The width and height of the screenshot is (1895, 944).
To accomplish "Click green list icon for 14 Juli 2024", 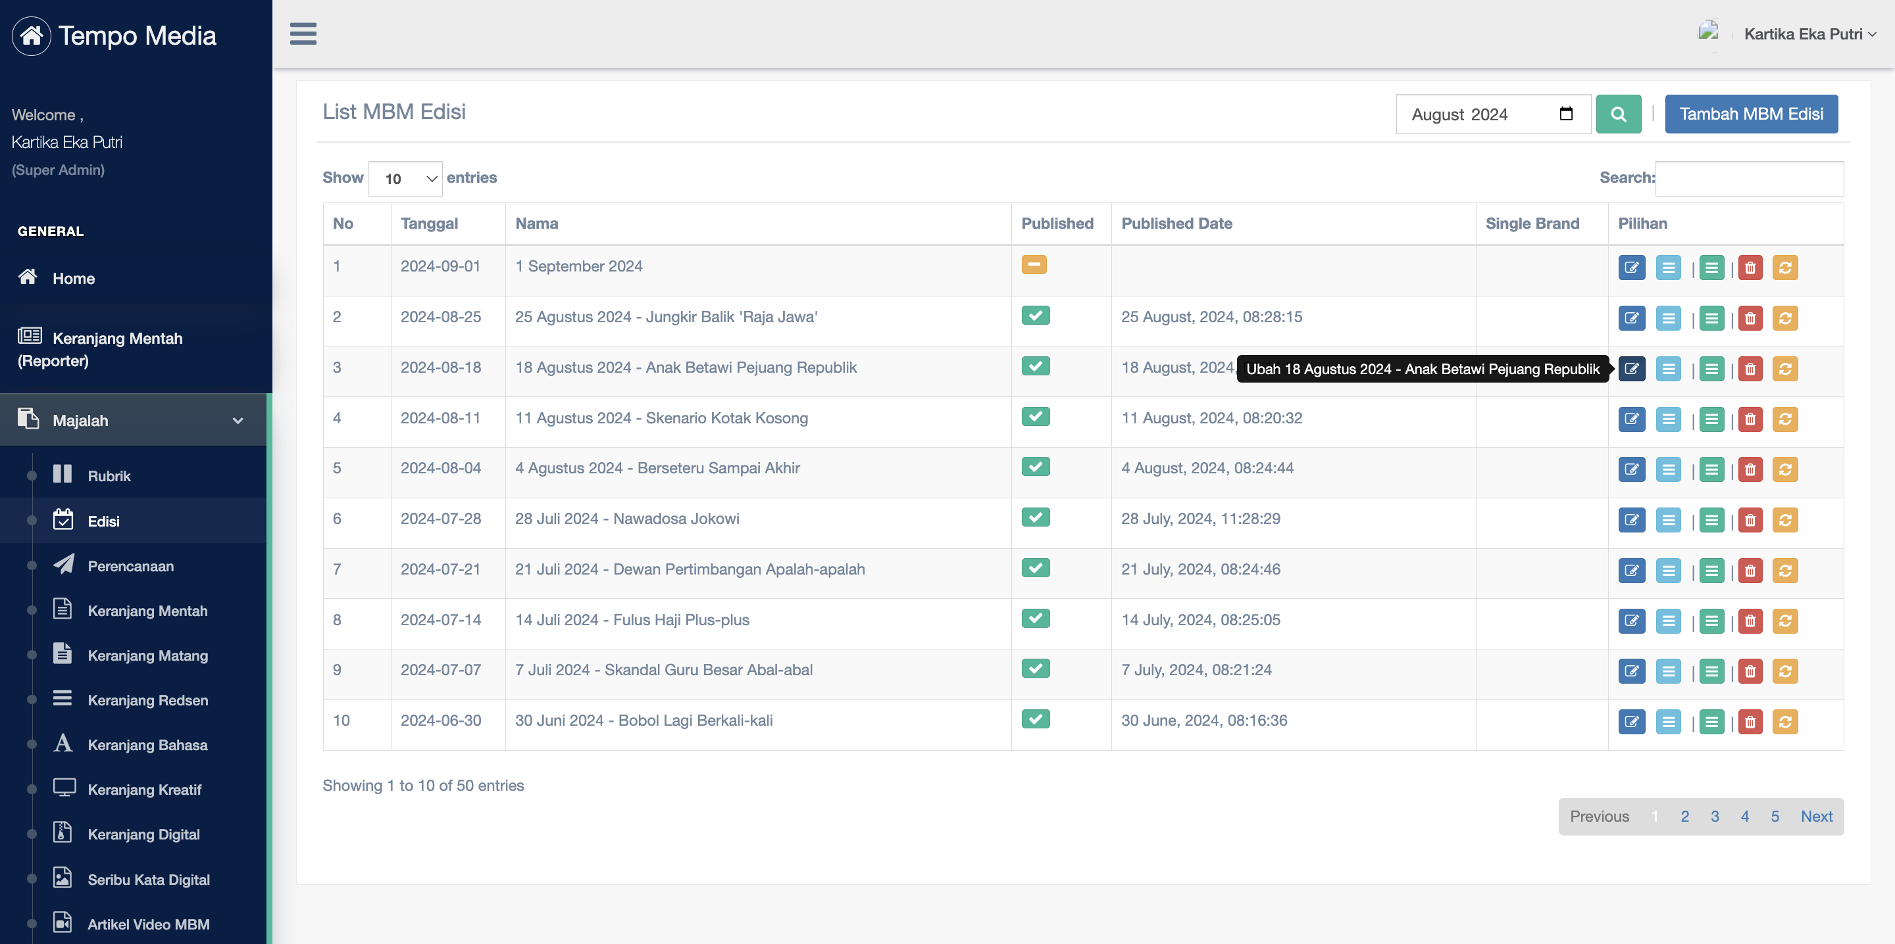I will click(x=1711, y=621).
